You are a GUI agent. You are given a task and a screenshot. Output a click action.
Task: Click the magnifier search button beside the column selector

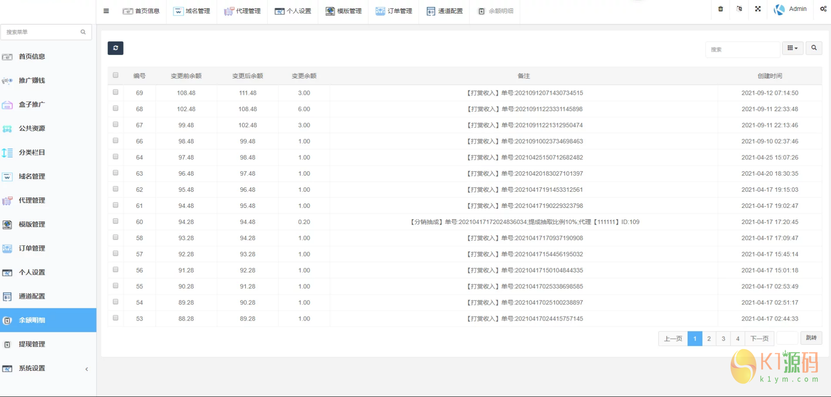coord(814,48)
